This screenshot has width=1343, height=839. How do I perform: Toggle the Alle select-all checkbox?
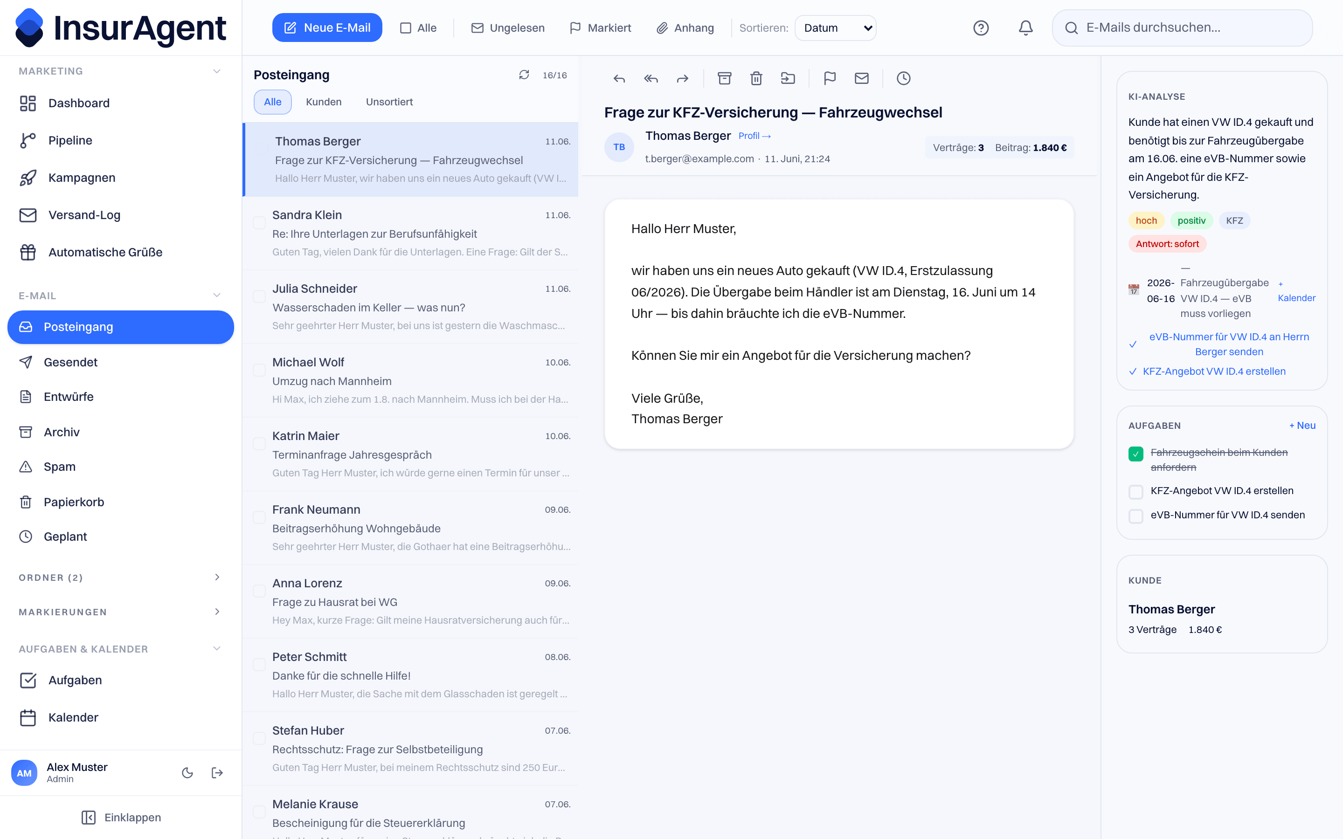click(x=406, y=28)
